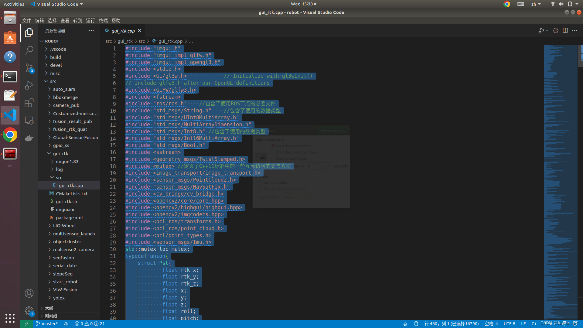Click the Manage gear icon in activity bar
This screenshot has width=583, height=328.
click(x=29, y=311)
